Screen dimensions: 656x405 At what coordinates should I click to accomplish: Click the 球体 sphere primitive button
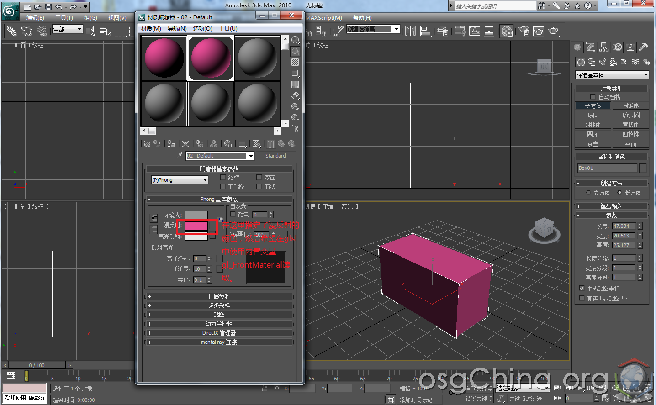point(593,115)
